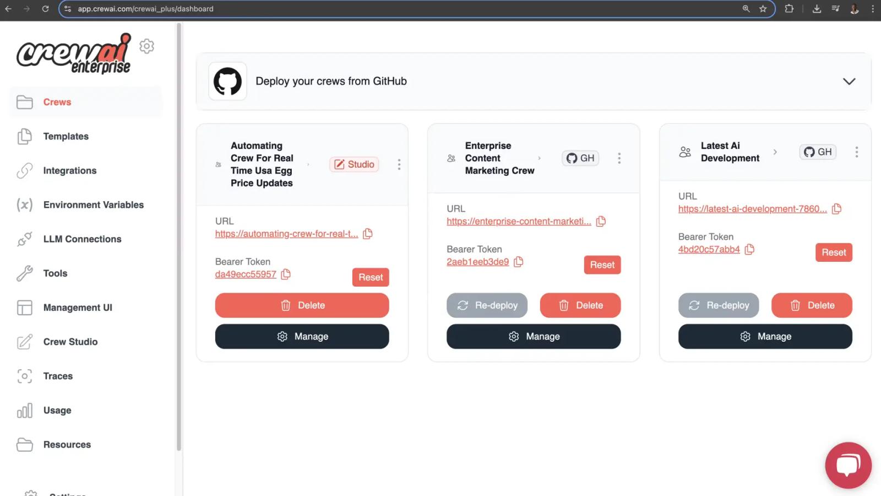Click the GH badge on Latest Ai Development card
This screenshot has height=496, width=881.
point(818,152)
